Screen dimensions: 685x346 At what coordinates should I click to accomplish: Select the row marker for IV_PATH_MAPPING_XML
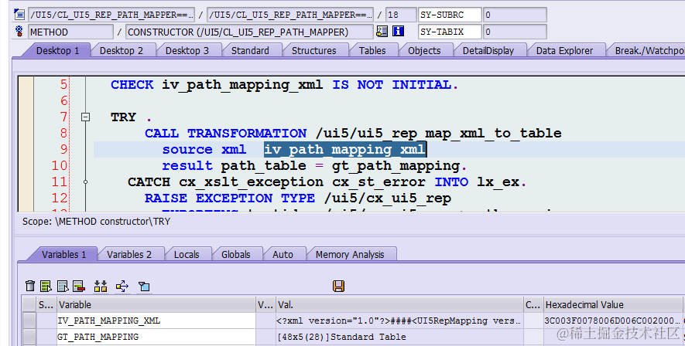(x=29, y=321)
